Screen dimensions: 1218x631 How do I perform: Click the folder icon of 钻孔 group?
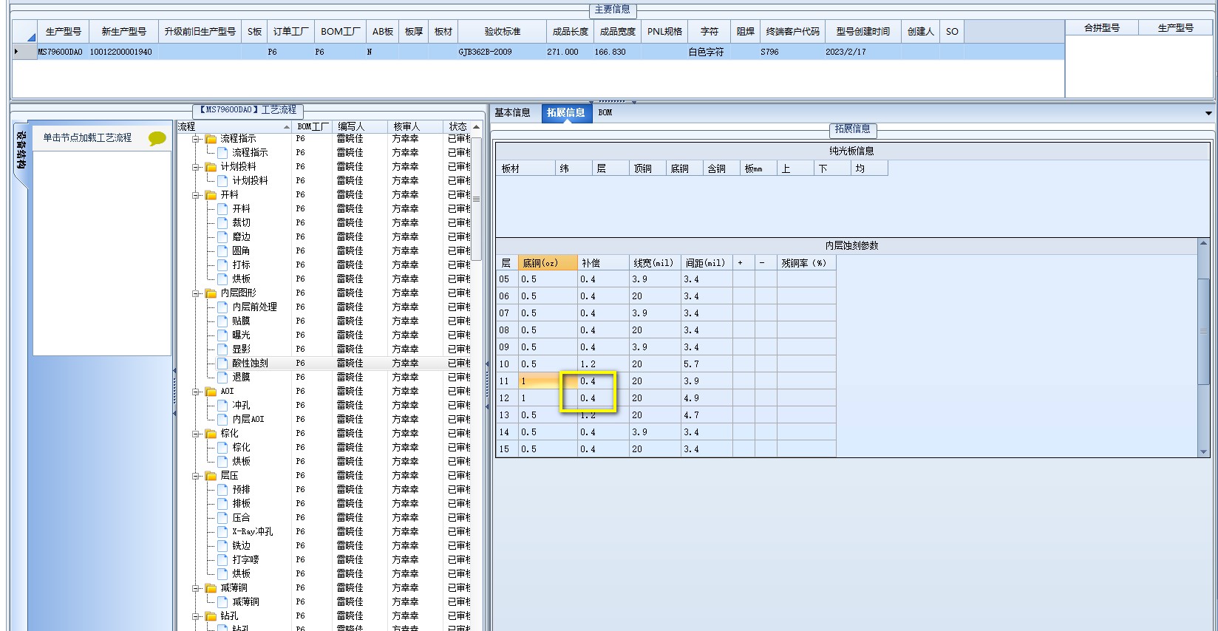[x=211, y=616]
